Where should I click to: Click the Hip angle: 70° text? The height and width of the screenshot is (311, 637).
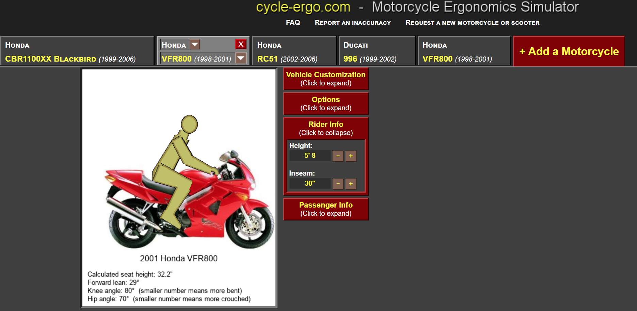(108, 299)
